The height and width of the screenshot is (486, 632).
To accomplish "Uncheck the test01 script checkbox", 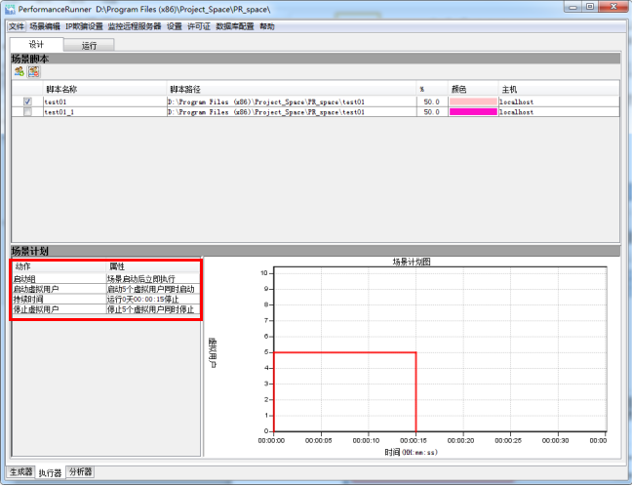I will click(x=27, y=101).
